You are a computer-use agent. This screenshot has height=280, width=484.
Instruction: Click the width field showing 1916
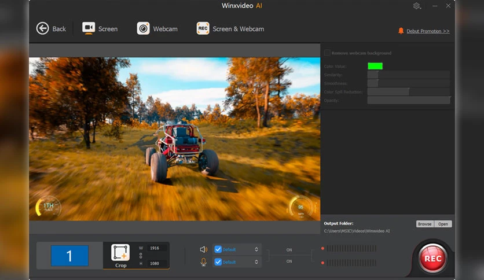[157, 248]
